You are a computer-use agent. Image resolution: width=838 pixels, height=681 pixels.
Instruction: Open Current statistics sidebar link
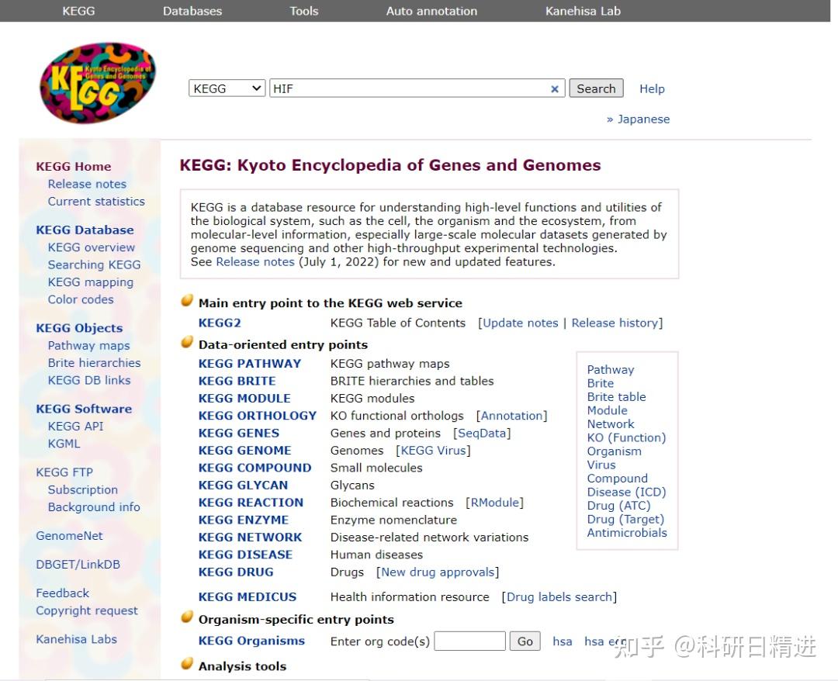point(96,202)
